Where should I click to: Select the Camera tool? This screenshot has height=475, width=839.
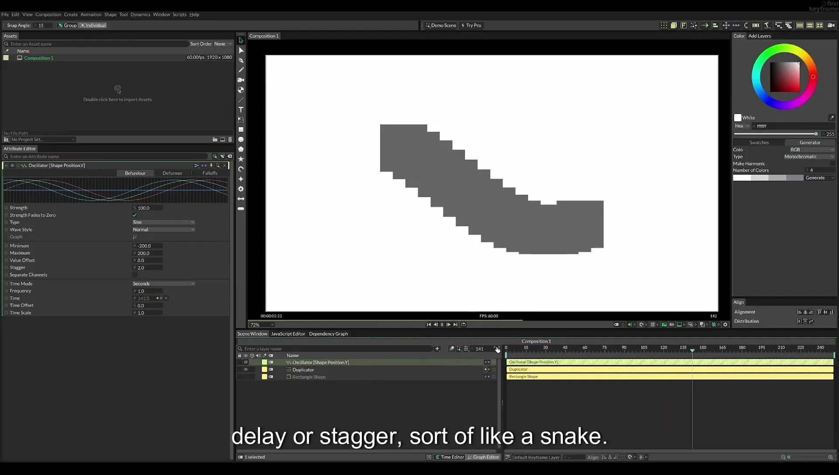point(241,80)
